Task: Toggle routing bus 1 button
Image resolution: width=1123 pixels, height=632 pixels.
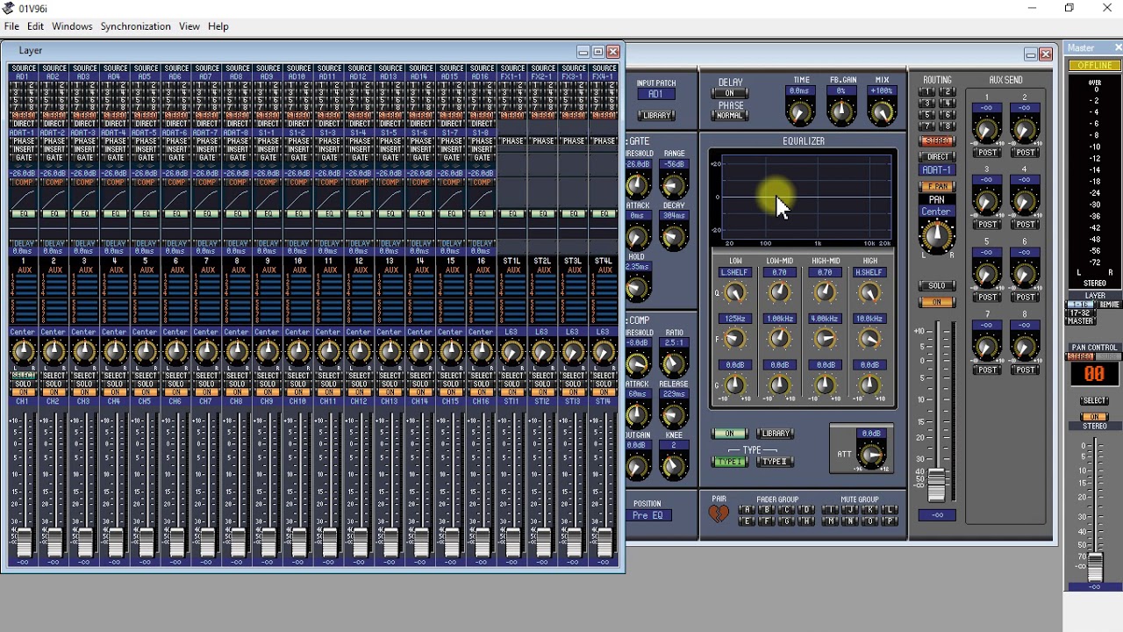Action: [927, 92]
